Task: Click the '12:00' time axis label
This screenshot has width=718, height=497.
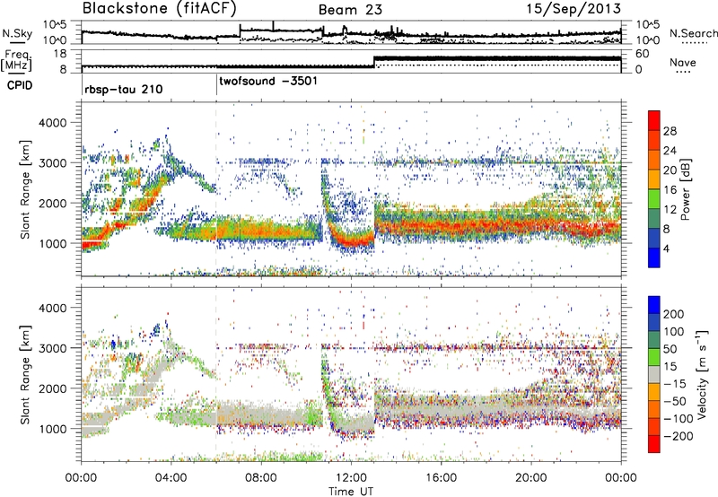Action: [x=351, y=478]
